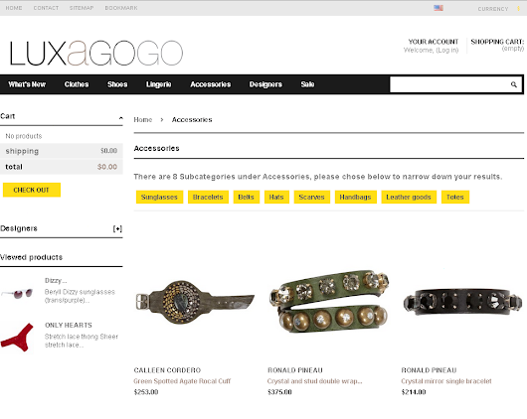
Task: Click the Check Out button
Action: point(32,190)
